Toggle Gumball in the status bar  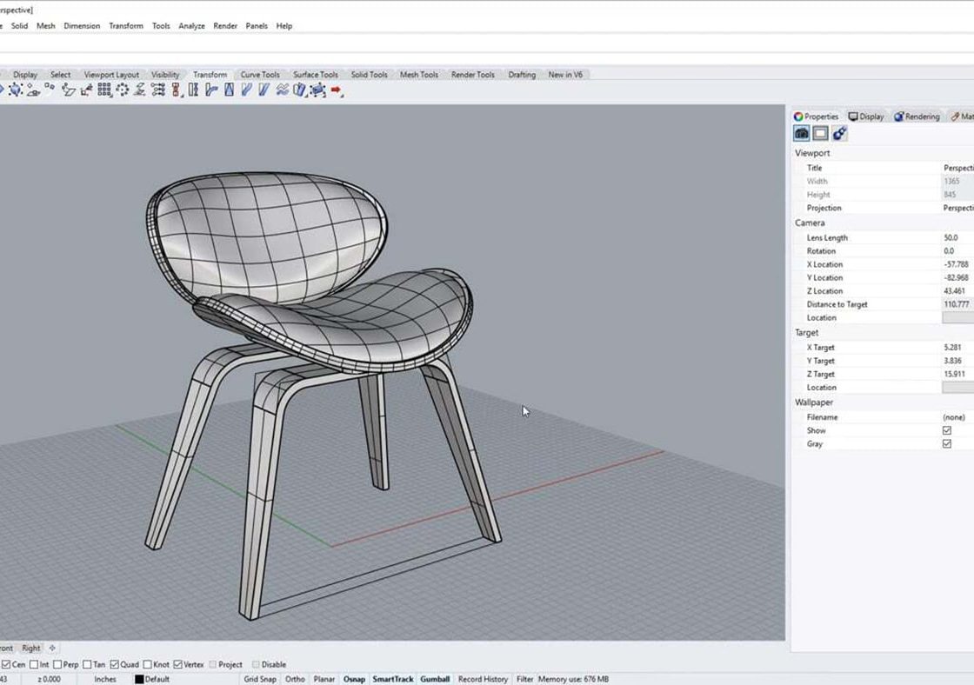click(x=435, y=679)
